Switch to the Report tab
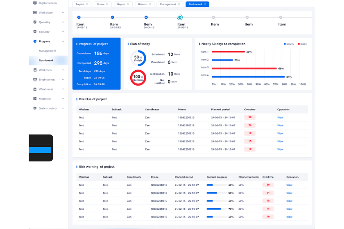 [x=121, y=4]
